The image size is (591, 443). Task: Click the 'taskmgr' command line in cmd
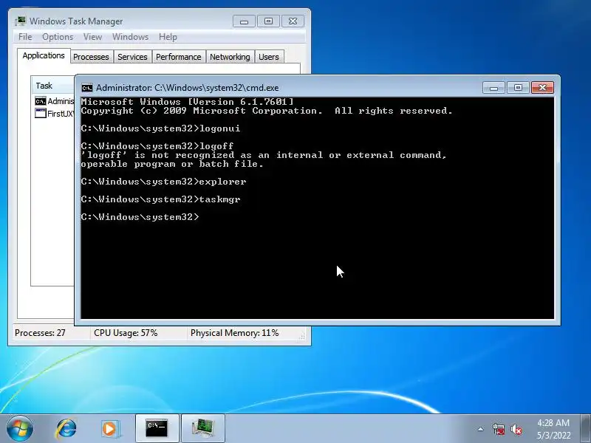pyautogui.click(x=160, y=199)
